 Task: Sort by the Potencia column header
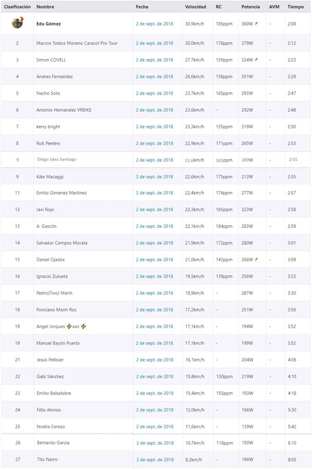click(250, 7)
